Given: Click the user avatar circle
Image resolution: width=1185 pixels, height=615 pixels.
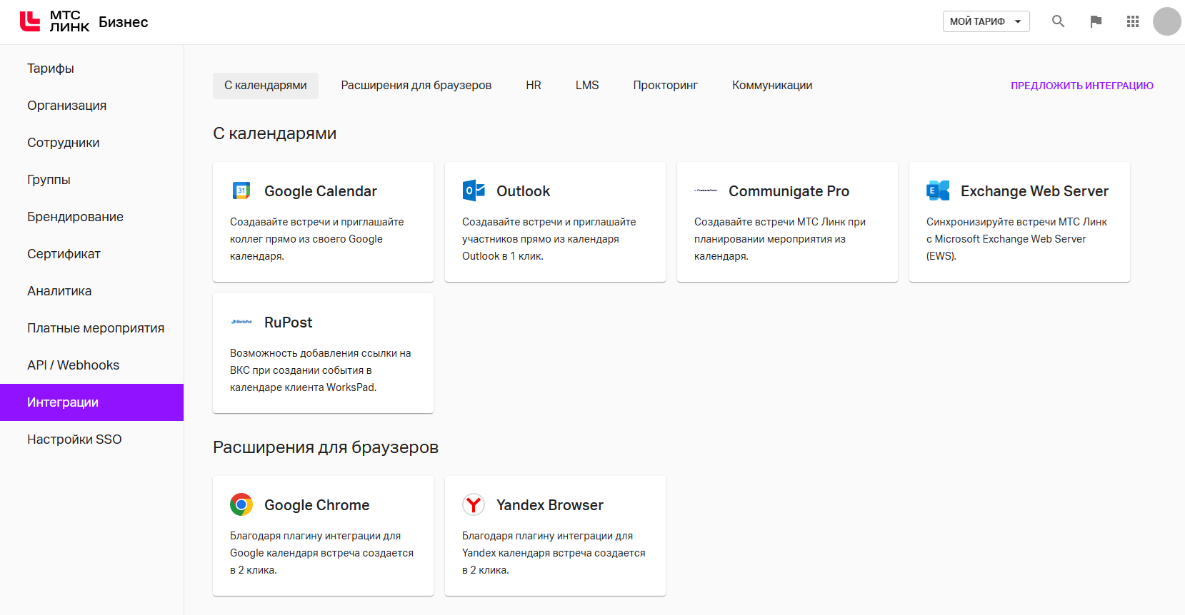Looking at the screenshot, I should point(1166,21).
